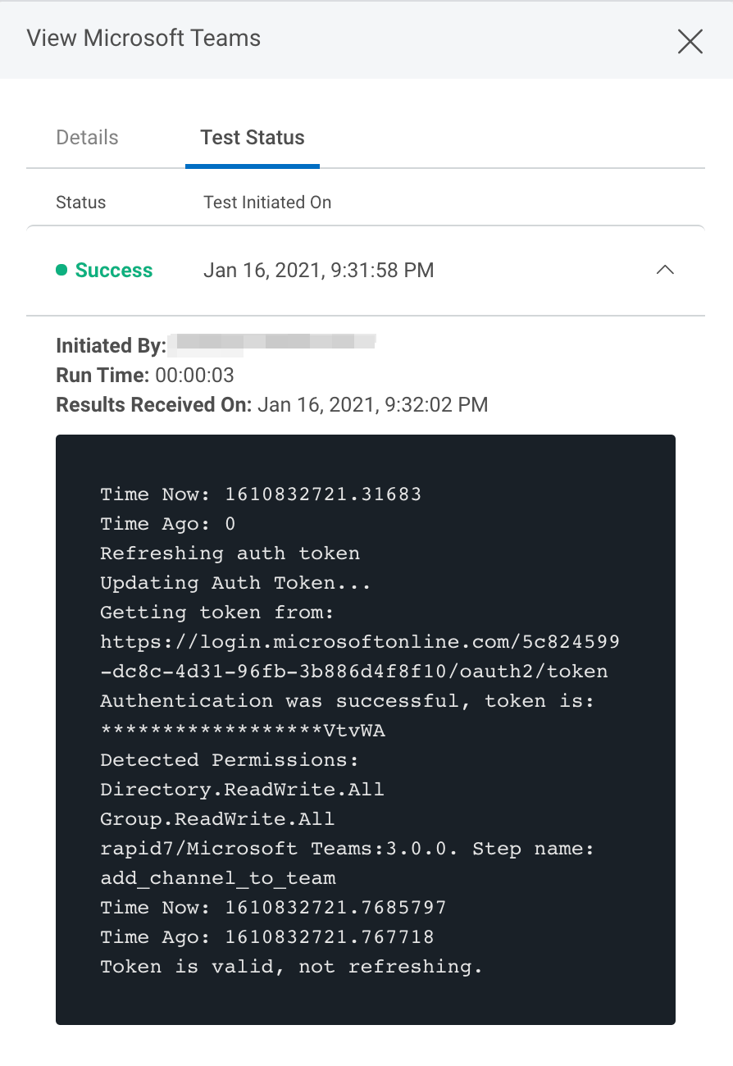Close the View Microsoft Teams panel
The width and height of the screenshot is (733, 1066).
click(690, 41)
